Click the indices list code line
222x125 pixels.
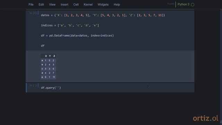point(70,25)
